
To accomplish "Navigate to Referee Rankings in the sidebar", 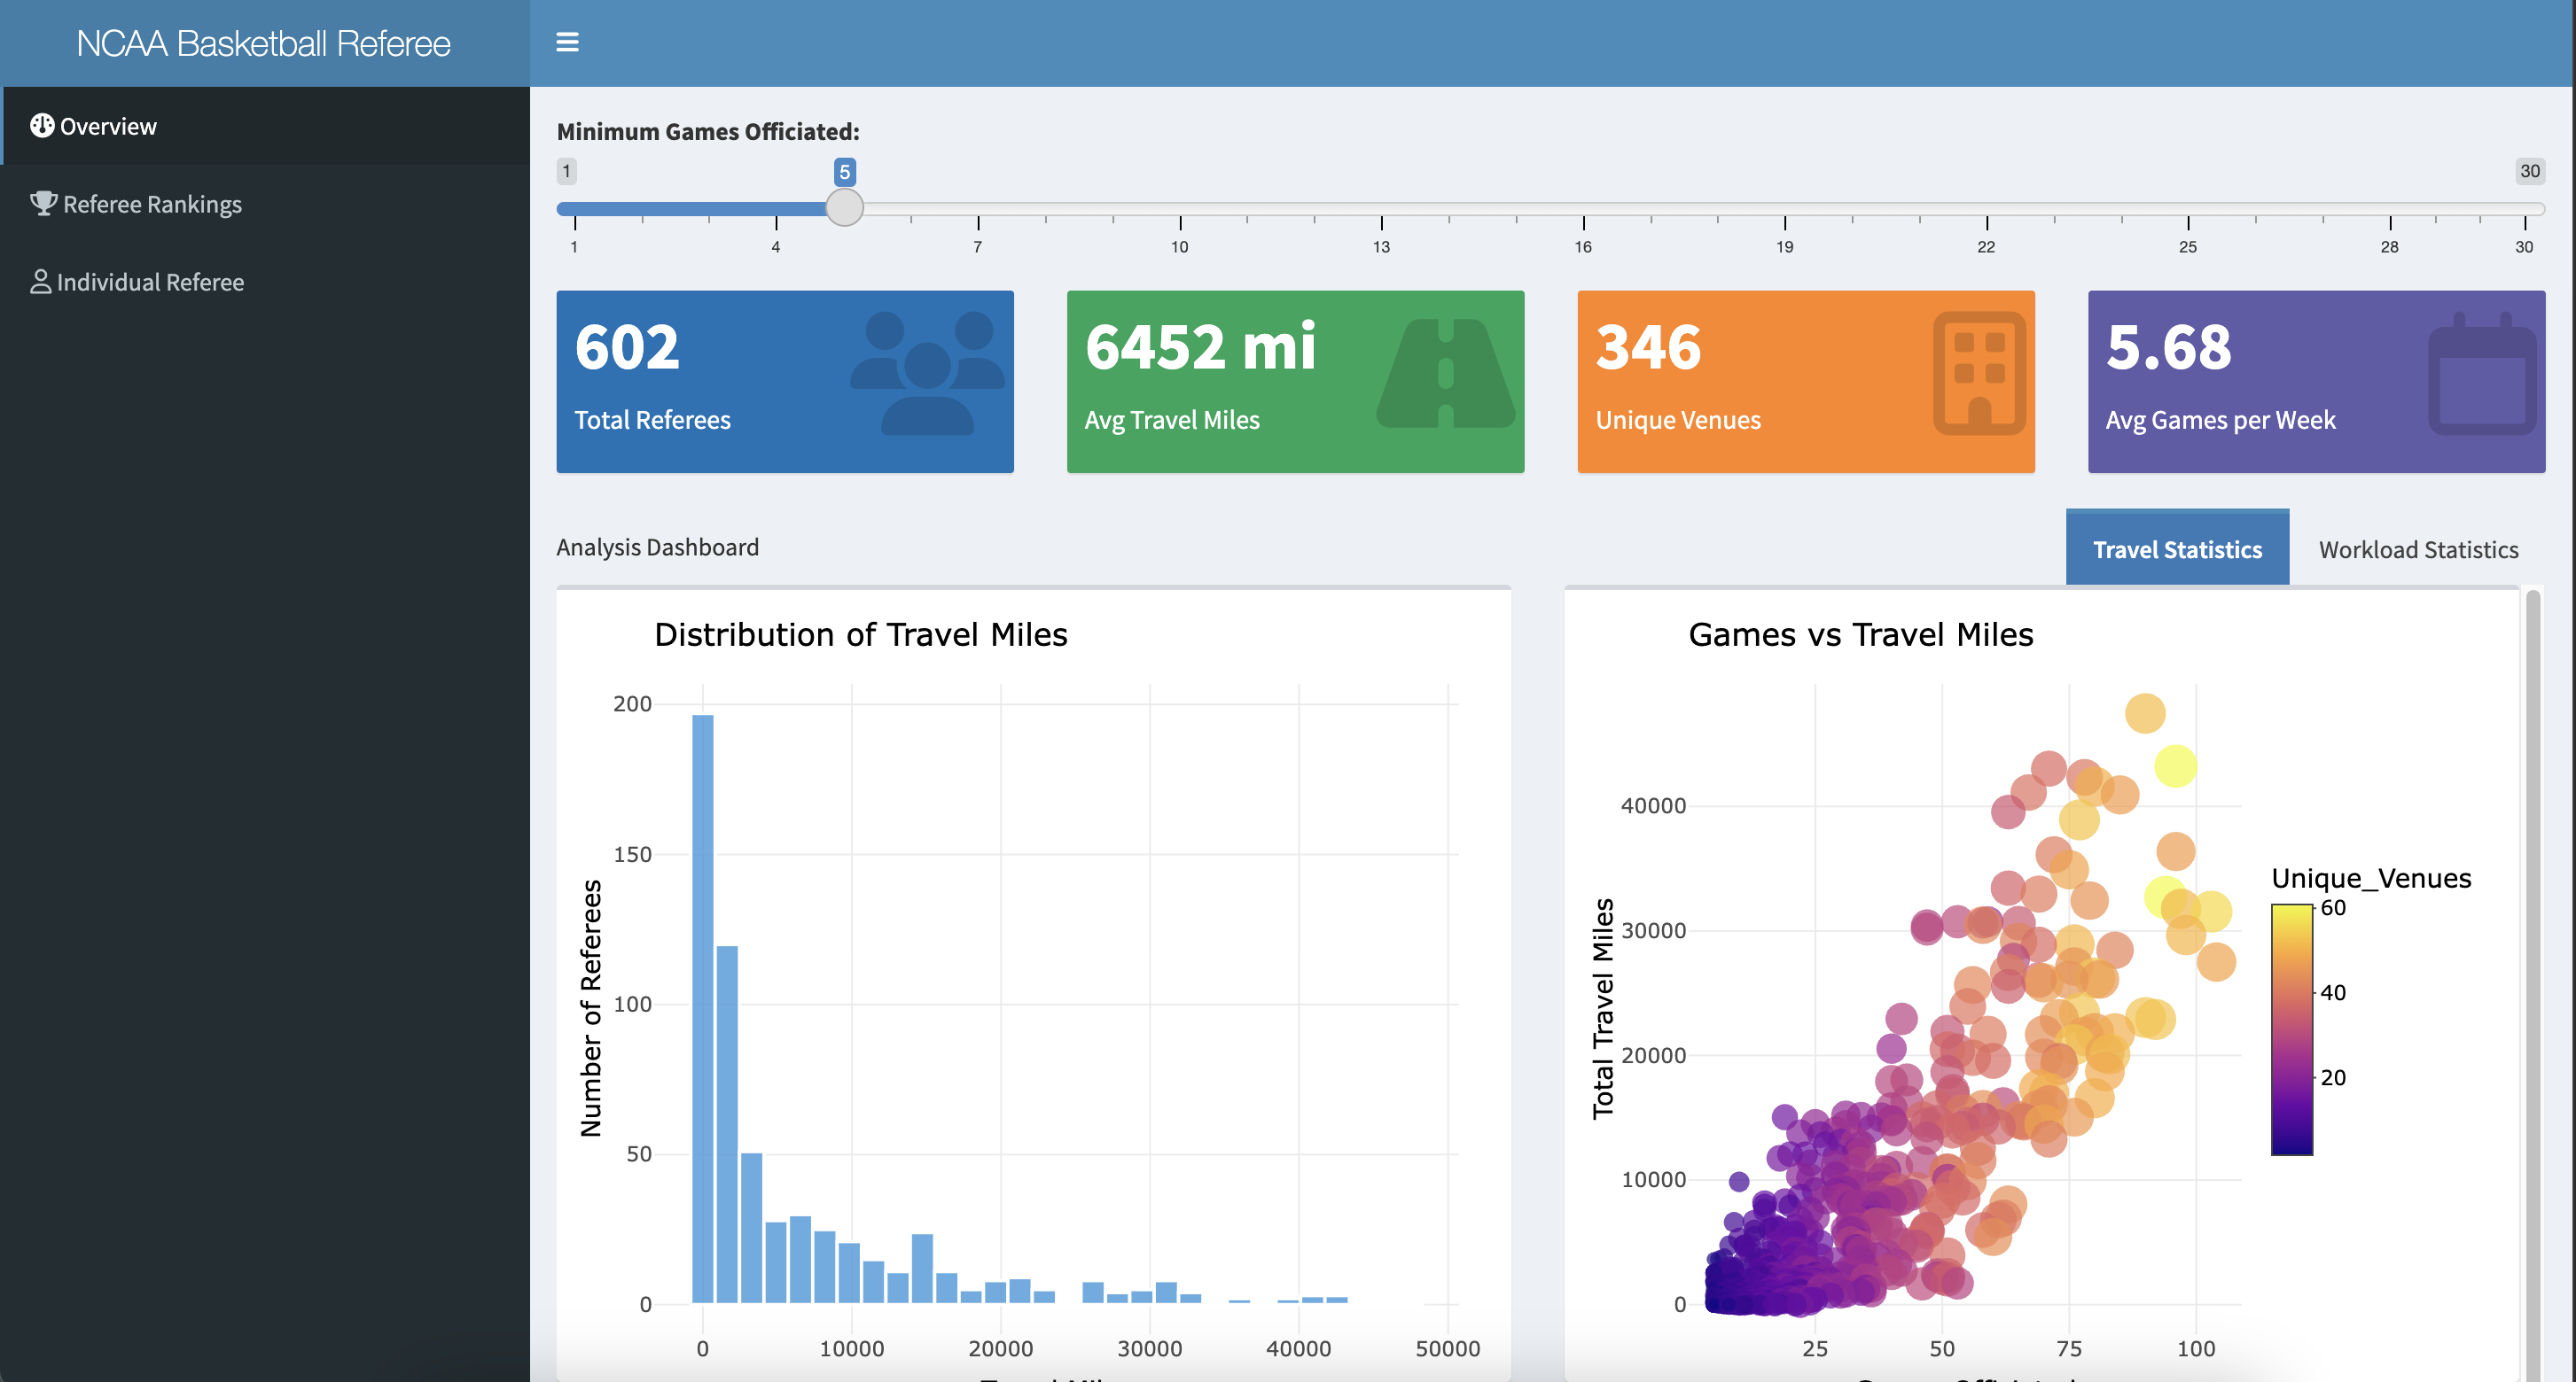I will 152,203.
